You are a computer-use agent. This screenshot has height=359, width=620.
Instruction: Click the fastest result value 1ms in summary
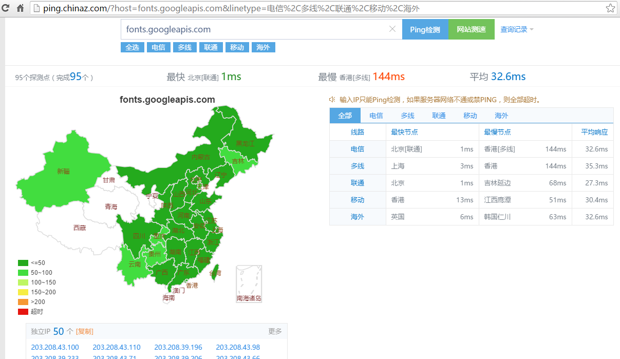(231, 77)
